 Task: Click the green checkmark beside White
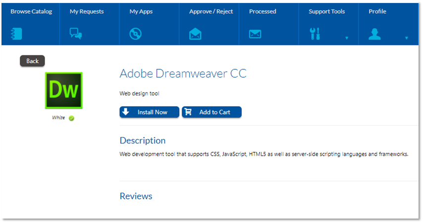point(72,118)
